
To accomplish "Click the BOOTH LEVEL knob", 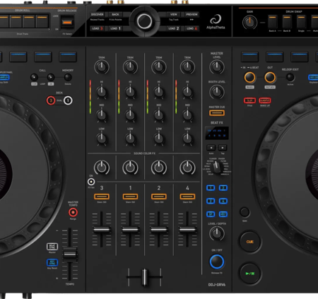I will [217, 92].
